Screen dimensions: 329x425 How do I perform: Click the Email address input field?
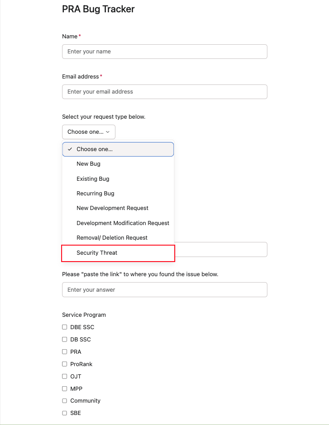164,92
